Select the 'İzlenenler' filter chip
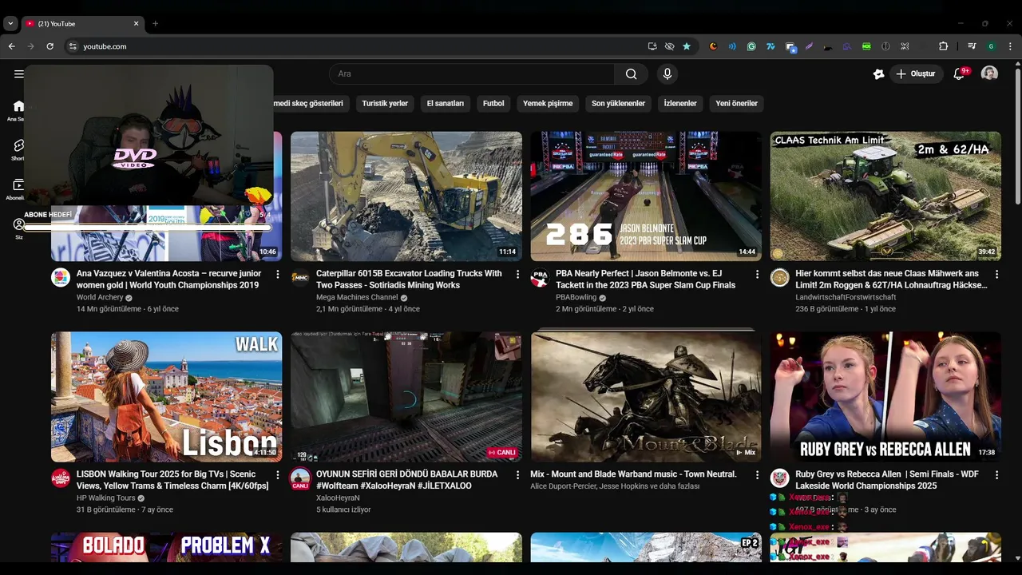The height and width of the screenshot is (575, 1022). click(680, 103)
